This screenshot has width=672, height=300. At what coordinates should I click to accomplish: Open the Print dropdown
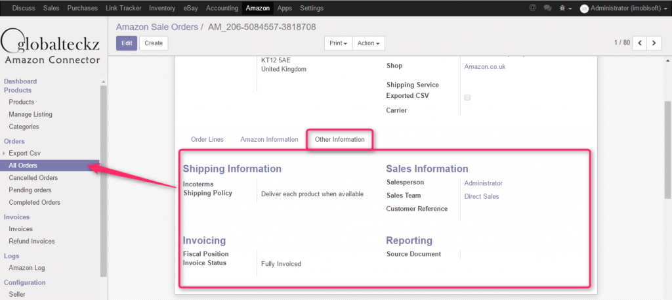[338, 43]
